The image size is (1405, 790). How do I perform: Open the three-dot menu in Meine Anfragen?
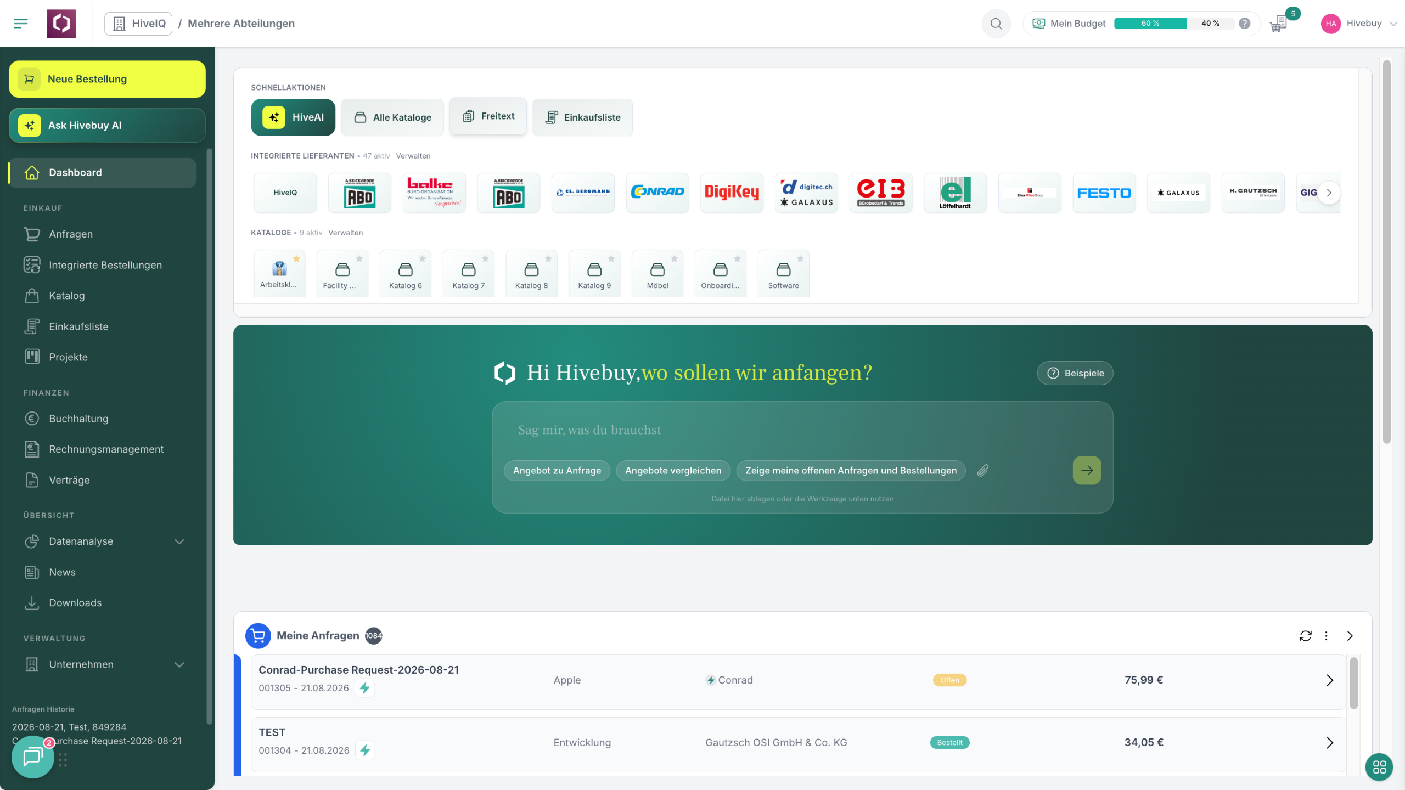pyautogui.click(x=1326, y=636)
